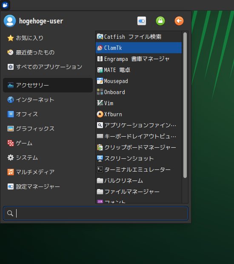The image size is (234, 264).
Task: Open the マルチメディア category
Action: coord(48,172)
